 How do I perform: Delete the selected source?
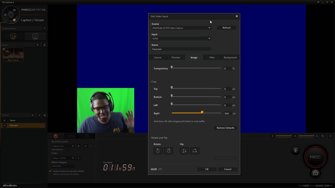[x=44, y=115]
